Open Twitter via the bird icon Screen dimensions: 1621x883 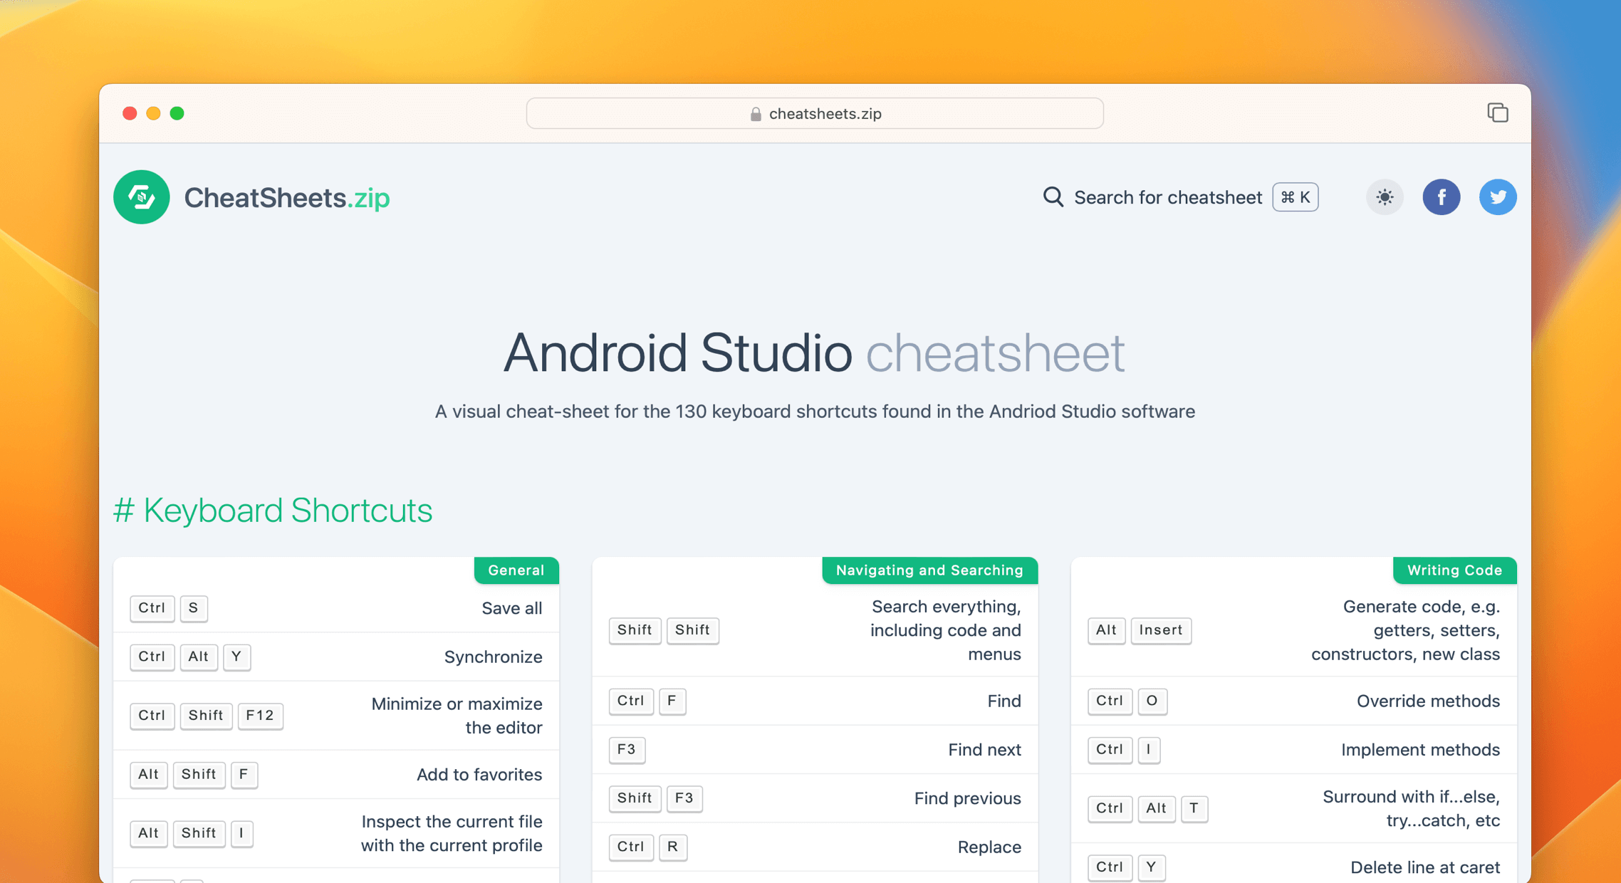click(1498, 197)
